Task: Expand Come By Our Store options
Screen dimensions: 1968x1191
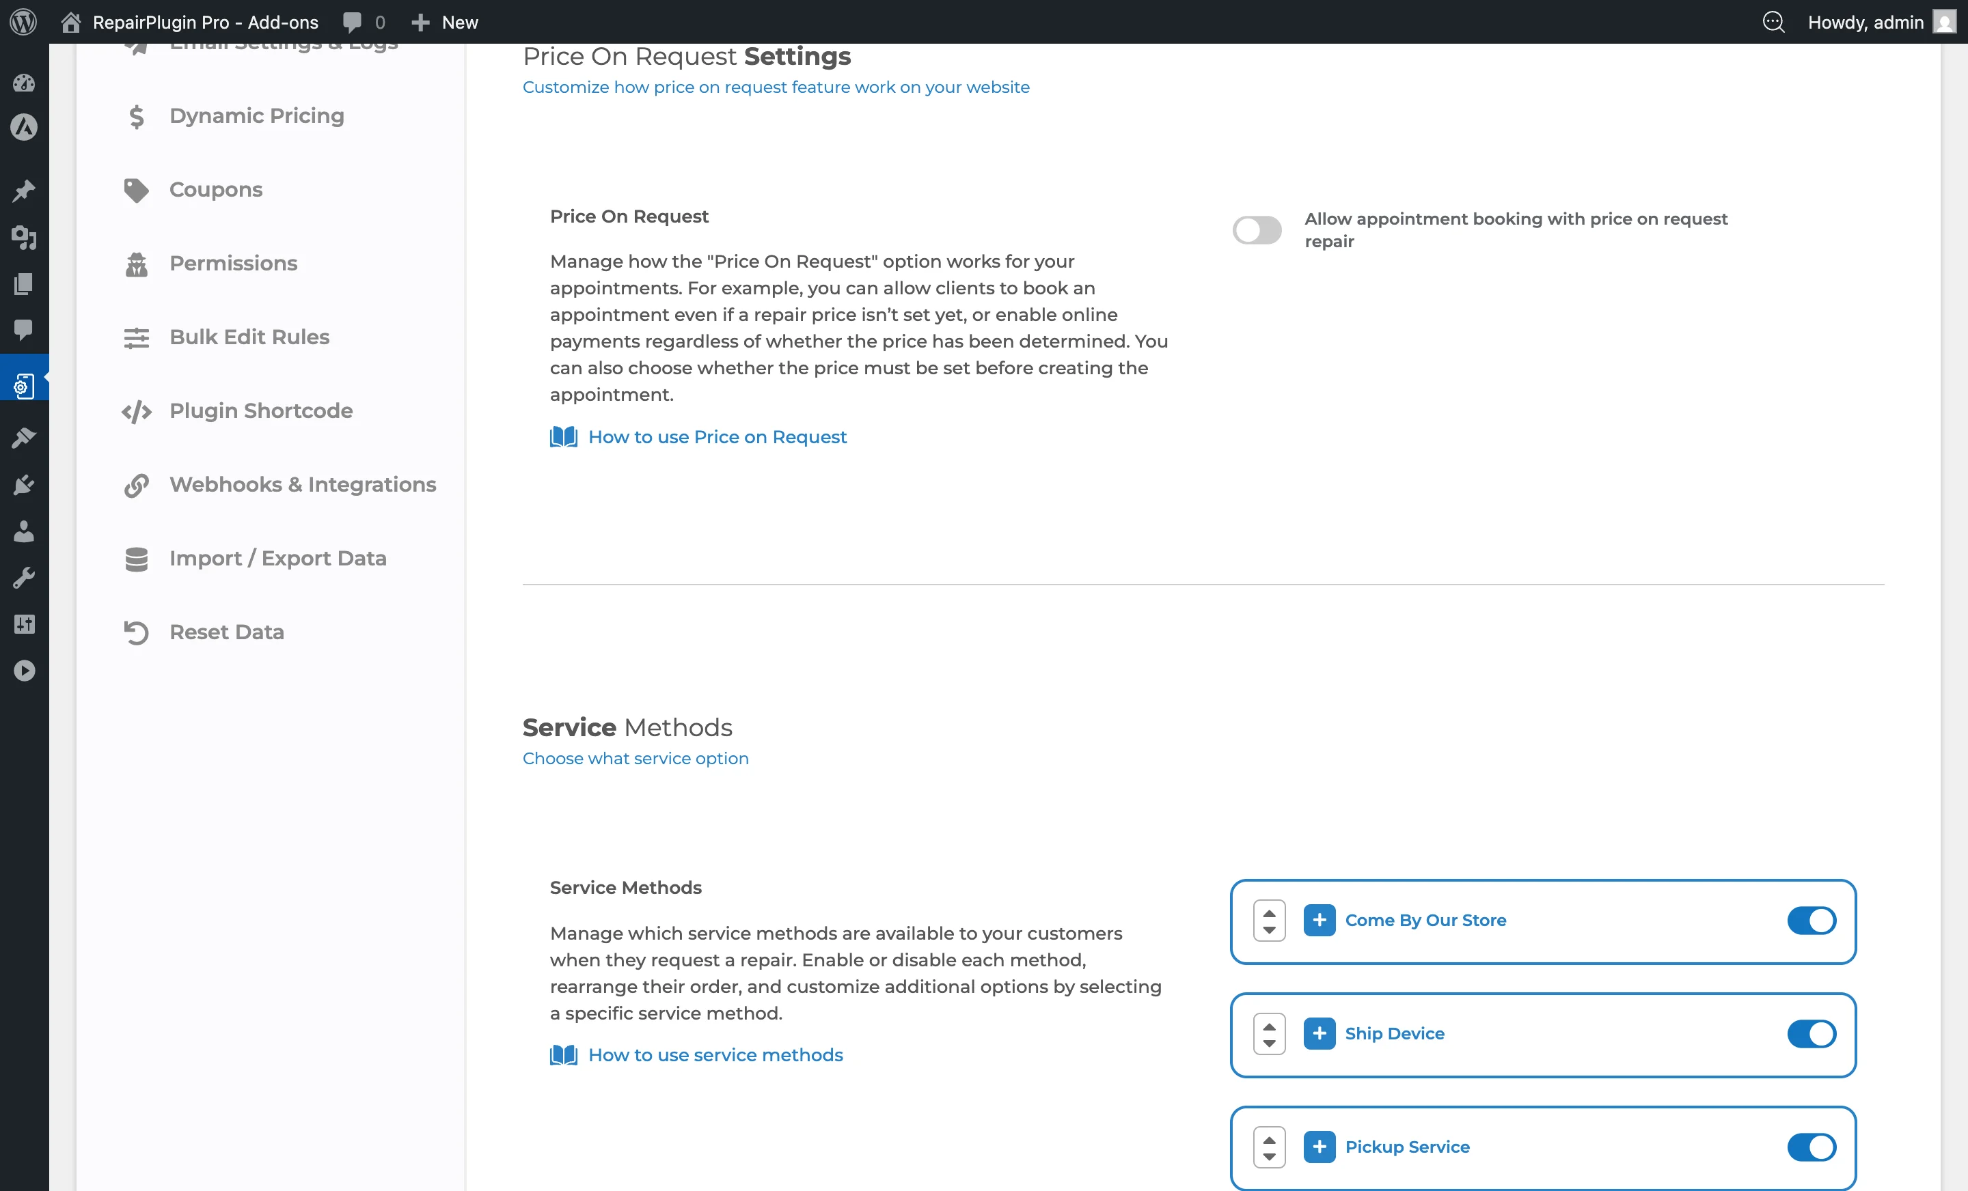Action: point(1320,920)
